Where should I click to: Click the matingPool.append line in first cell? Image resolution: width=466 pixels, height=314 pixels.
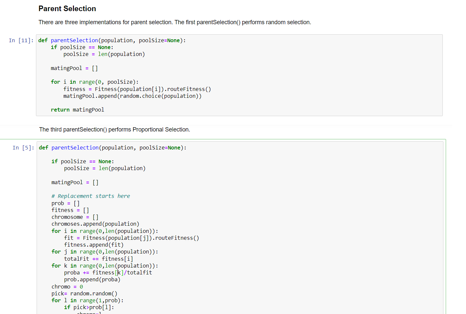[x=132, y=96]
